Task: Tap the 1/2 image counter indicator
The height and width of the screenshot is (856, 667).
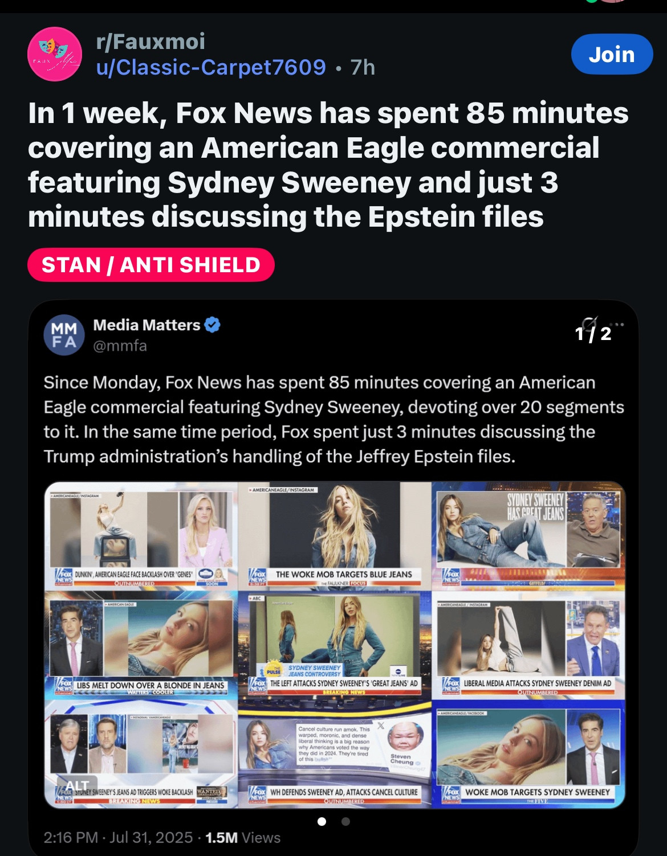Action: [x=593, y=333]
